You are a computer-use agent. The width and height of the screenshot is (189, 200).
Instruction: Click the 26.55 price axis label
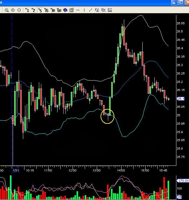tap(181, 23)
